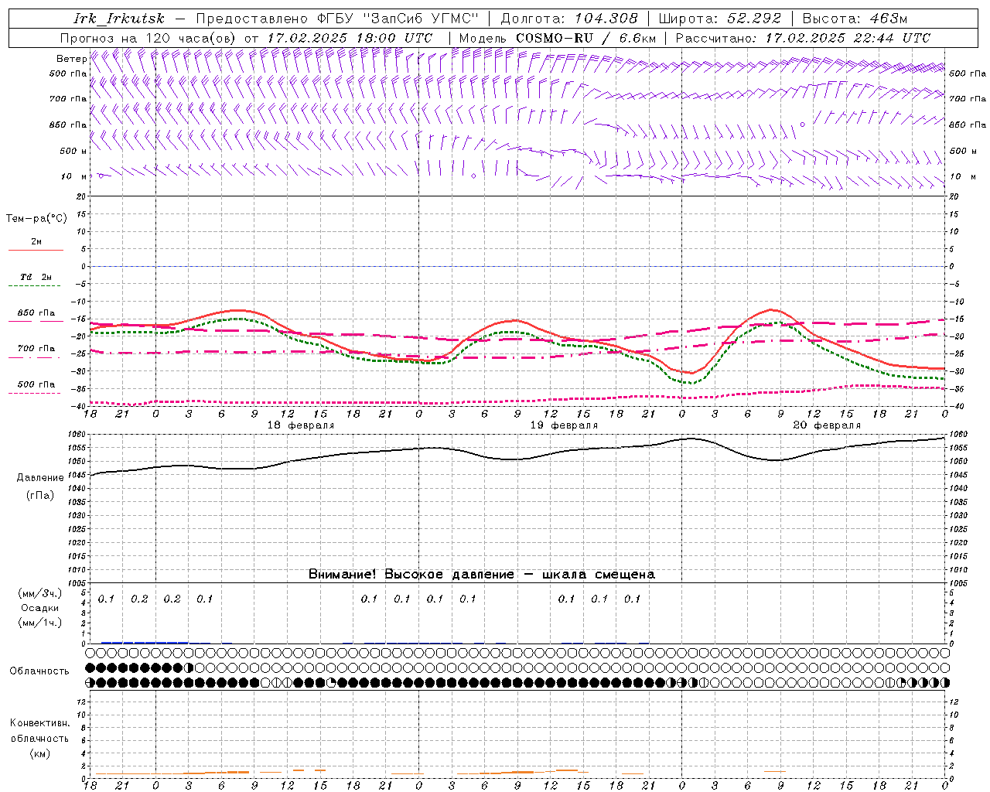Click the 'Td 2м' dew point legend entry
Viewport: 990px width, 792px height.
36,277
